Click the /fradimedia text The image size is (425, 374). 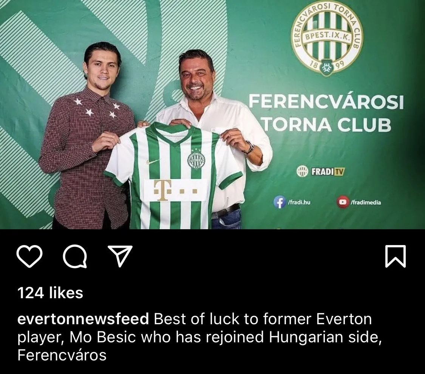pos(366,202)
